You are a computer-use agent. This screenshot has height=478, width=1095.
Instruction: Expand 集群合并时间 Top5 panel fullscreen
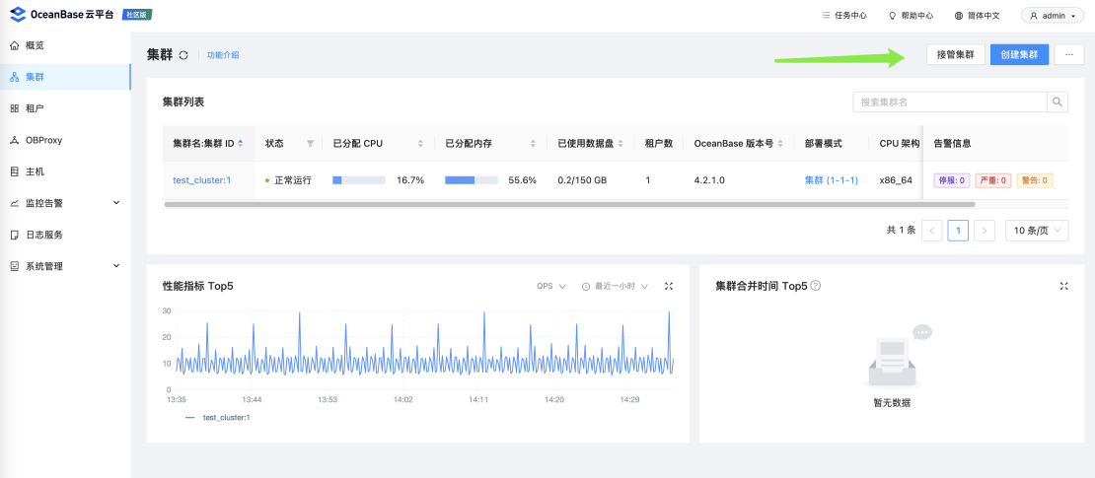coord(1064,286)
